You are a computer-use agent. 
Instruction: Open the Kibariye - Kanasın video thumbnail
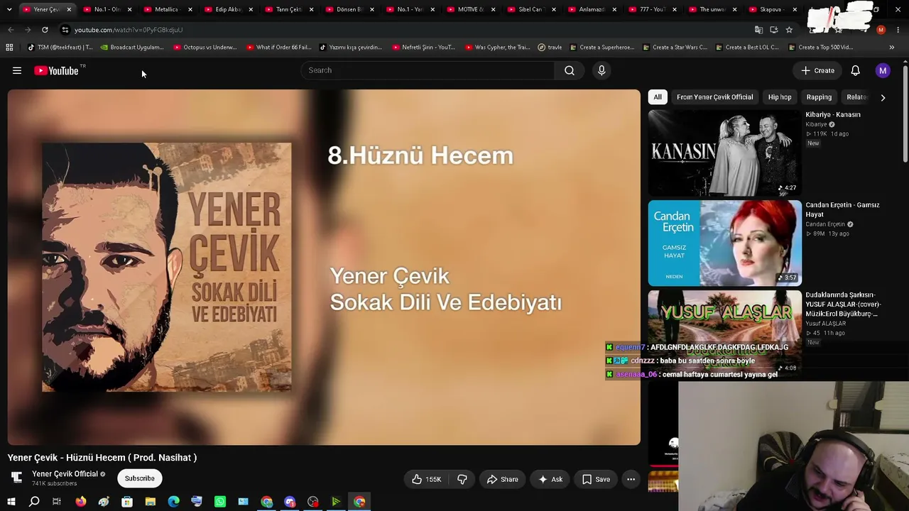(x=724, y=153)
